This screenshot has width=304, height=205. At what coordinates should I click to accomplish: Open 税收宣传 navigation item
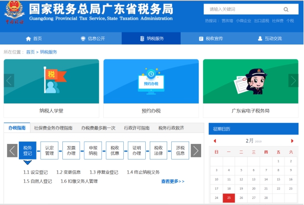[x=211, y=38]
